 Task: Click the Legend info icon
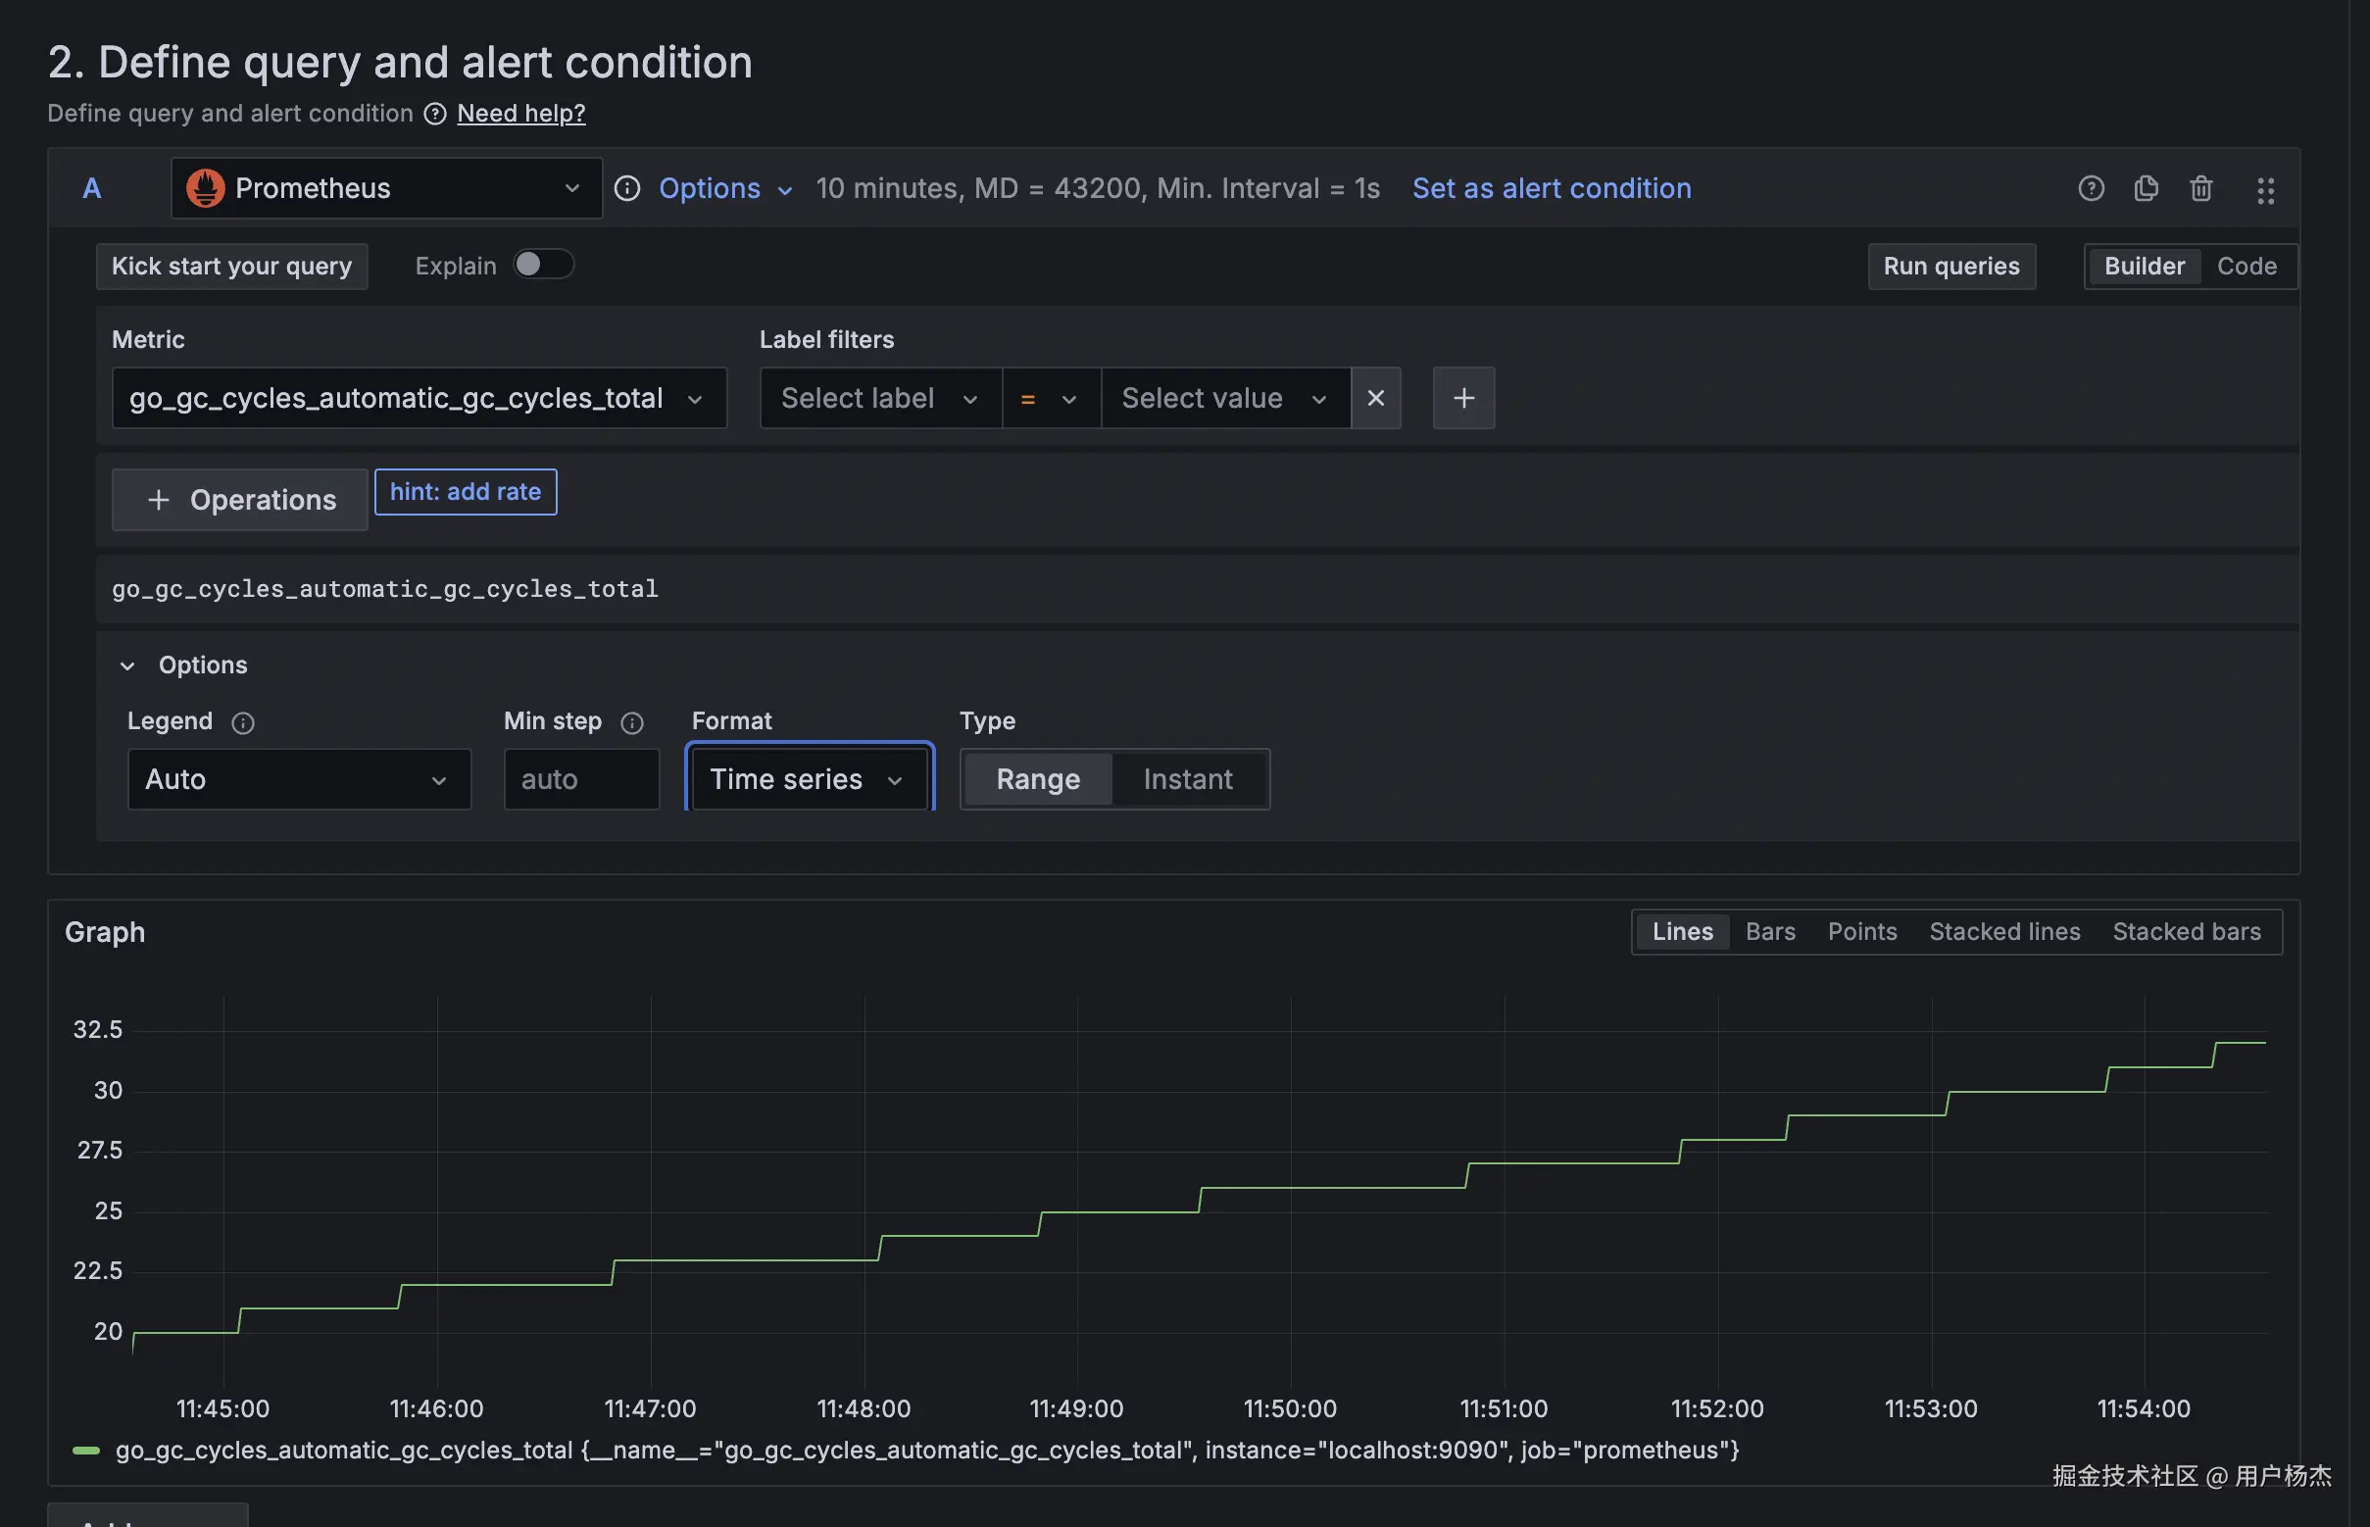coord(243,723)
